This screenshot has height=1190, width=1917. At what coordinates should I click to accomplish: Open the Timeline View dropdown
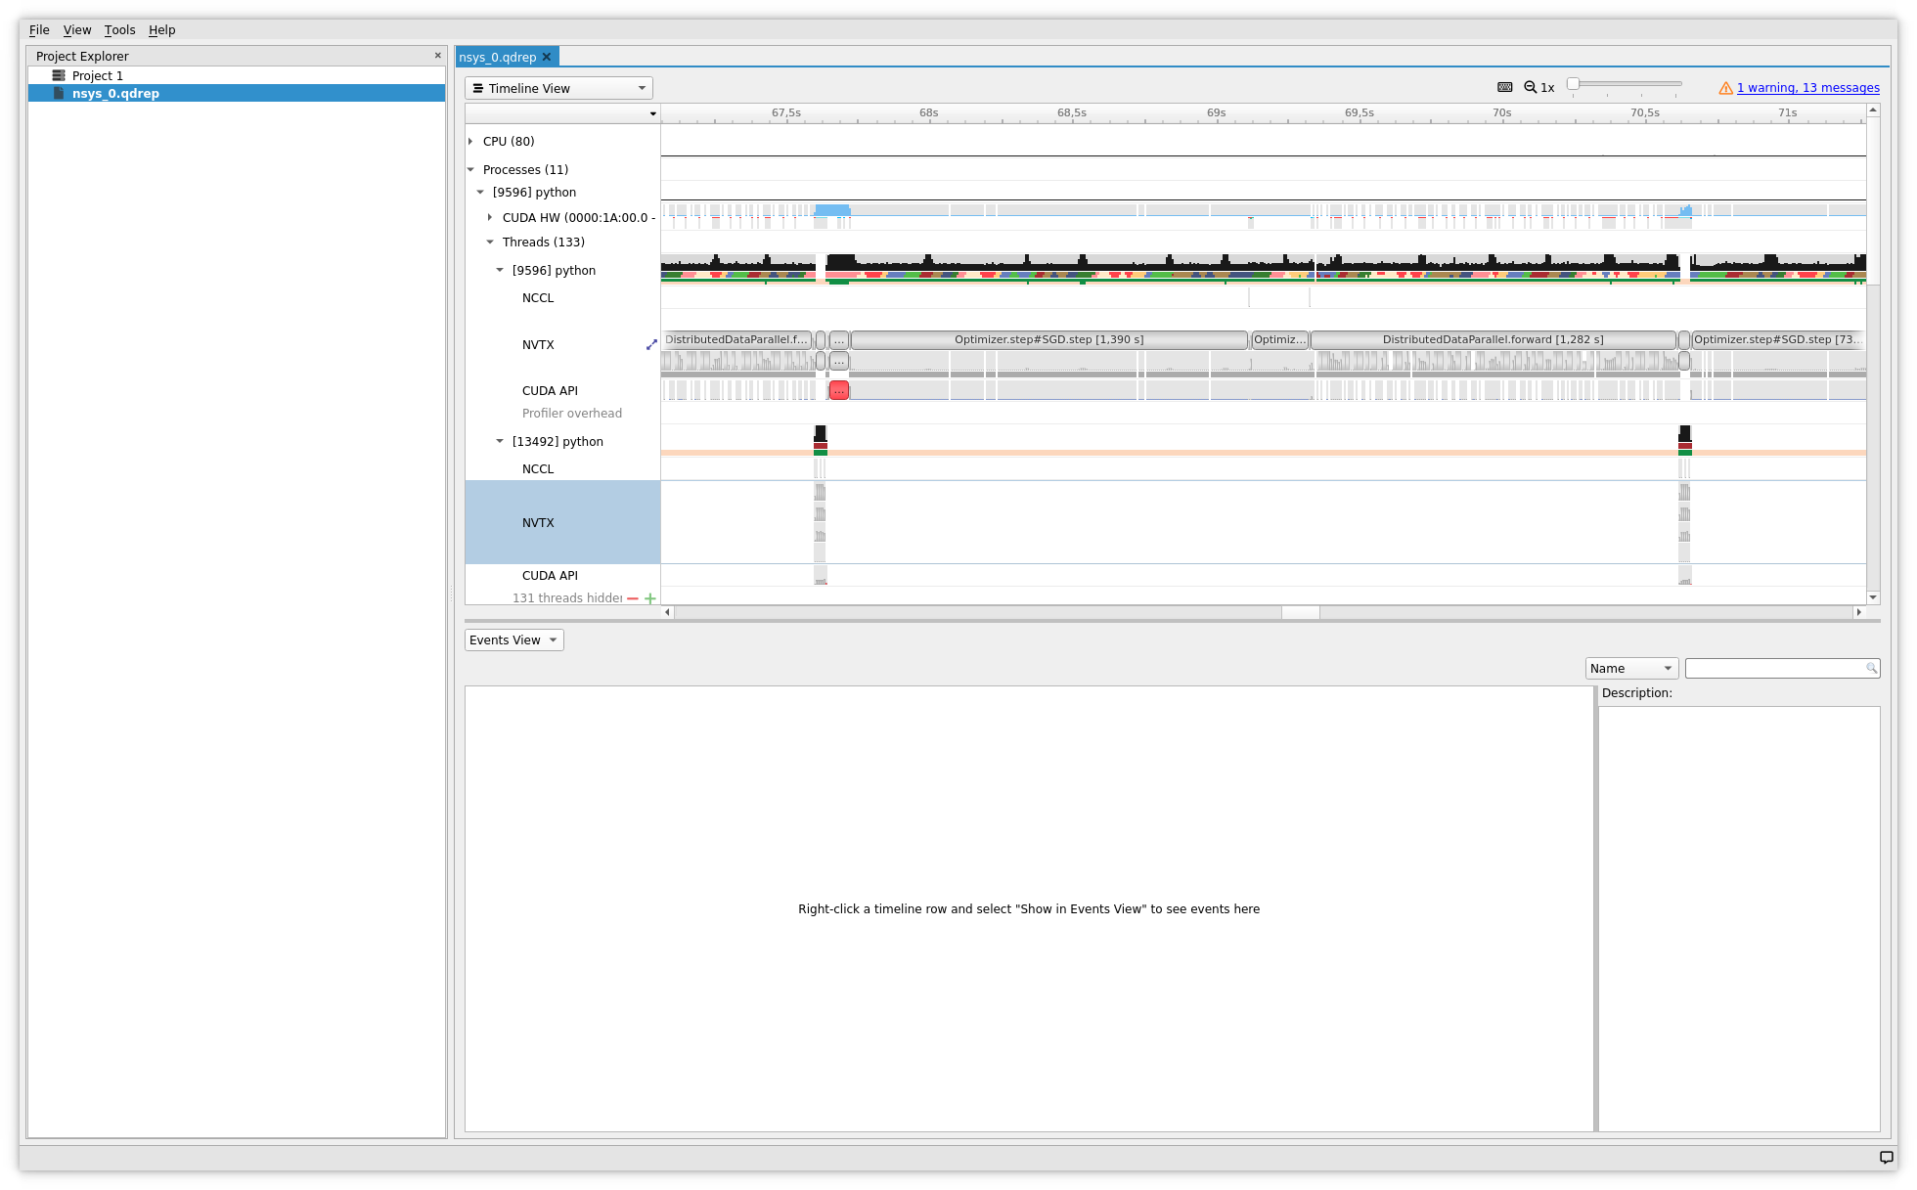[x=557, y=88]
